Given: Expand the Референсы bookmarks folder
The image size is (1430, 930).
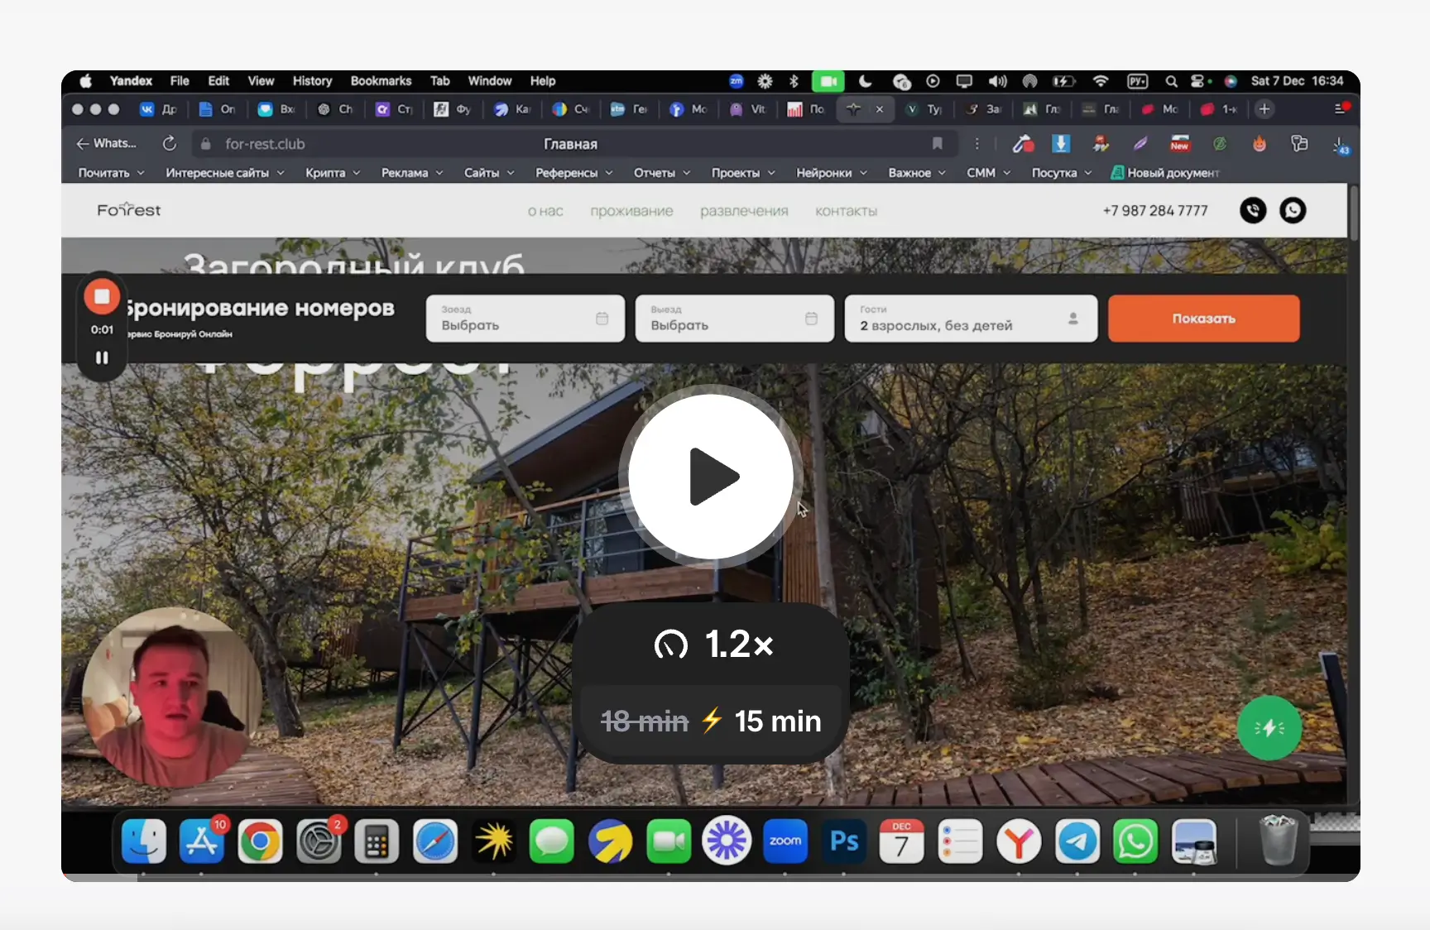Looking at the screenshot, I should 573,173.
